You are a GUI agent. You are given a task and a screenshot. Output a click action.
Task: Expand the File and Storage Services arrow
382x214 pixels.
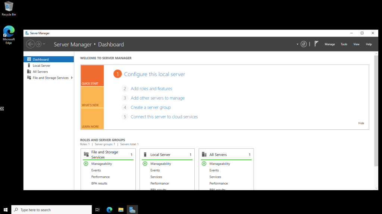(72, 78)
